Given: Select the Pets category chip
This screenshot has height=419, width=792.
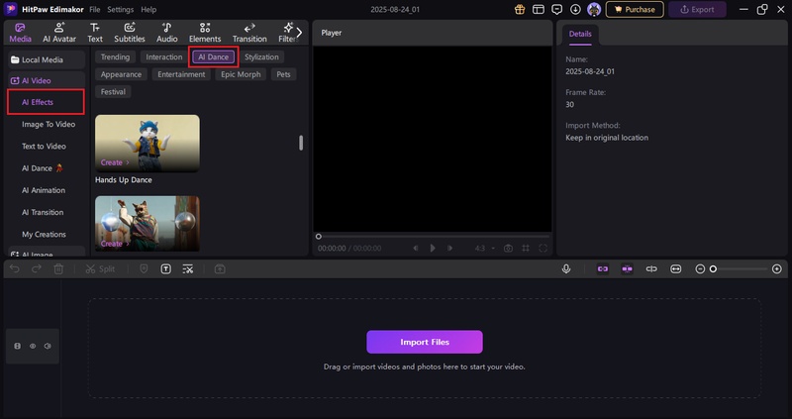Looking at the screenshot, I should coord(283,74).
